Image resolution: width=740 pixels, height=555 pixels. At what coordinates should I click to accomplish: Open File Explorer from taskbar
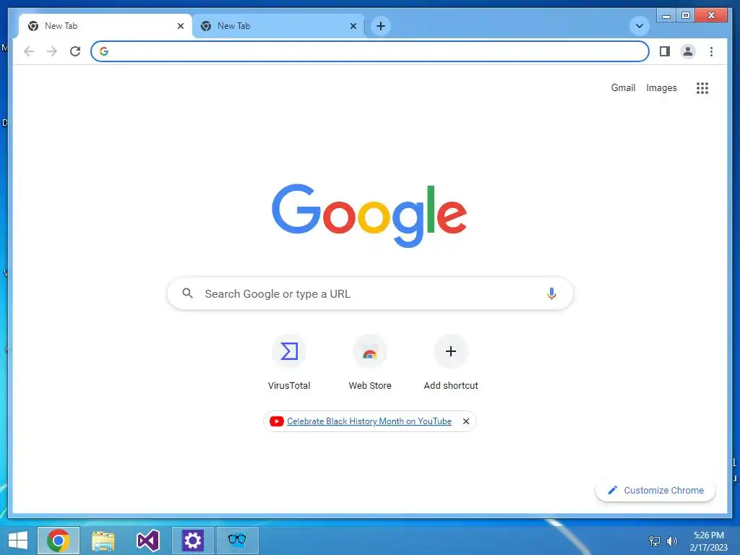point(103,541)
